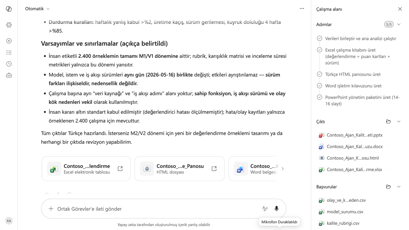The height and width of the screenshot is (230, 409).
Task: Open Contoso_...e_Panosu HTML card
Action: point(179,169)
